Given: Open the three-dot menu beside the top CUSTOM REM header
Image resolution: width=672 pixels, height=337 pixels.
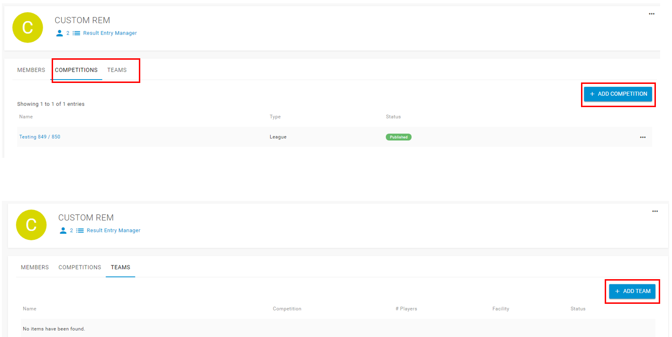Looking at the screenshot, I should (x=652, y=14).
